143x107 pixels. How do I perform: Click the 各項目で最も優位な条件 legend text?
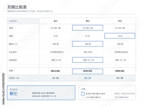pos(96,94)
